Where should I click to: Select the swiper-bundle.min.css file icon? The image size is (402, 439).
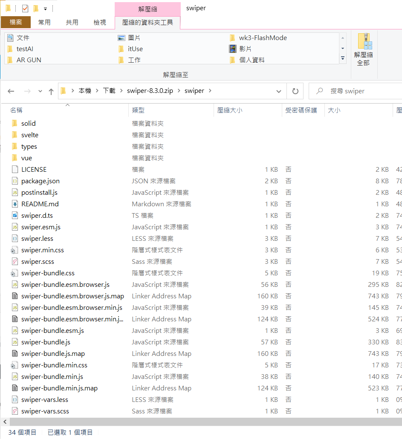pyautogui.click(x=14, y=365)
